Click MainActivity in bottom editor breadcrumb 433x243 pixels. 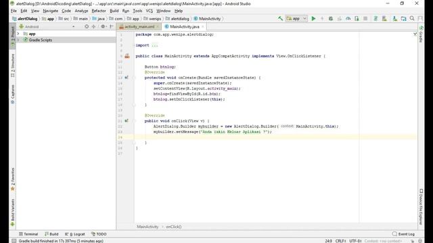click(x=147, y=227)
